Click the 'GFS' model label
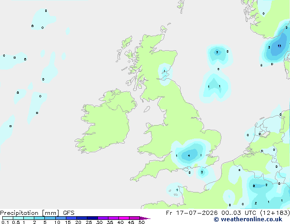 pyautogui.click(x=69, y=213)
